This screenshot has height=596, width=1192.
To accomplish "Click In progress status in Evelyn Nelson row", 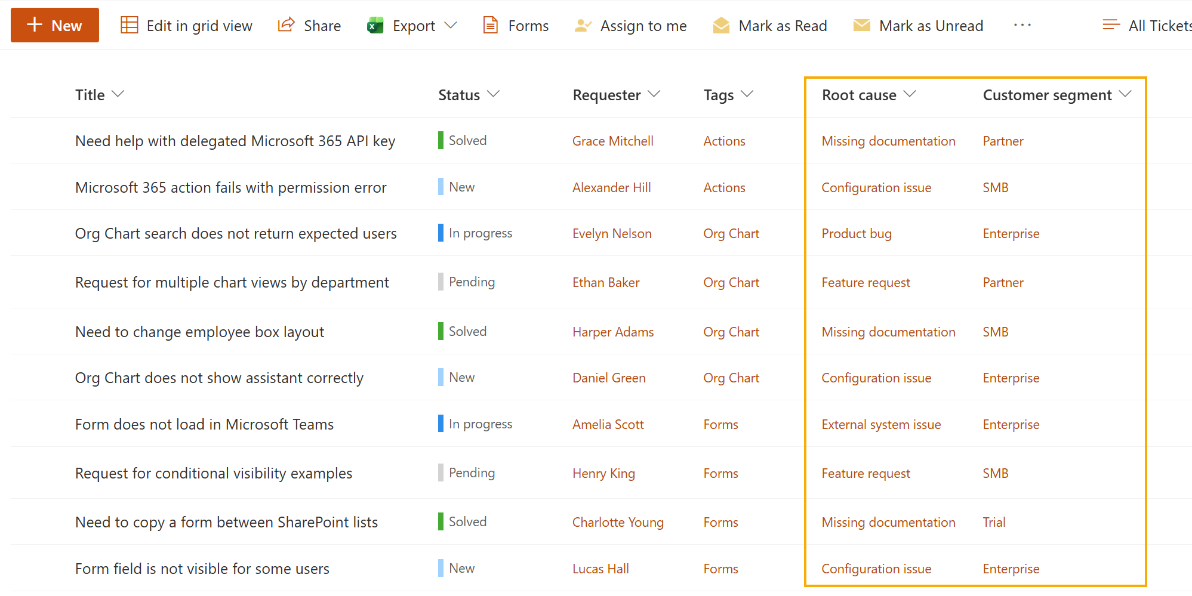I will tap(475, 233).
